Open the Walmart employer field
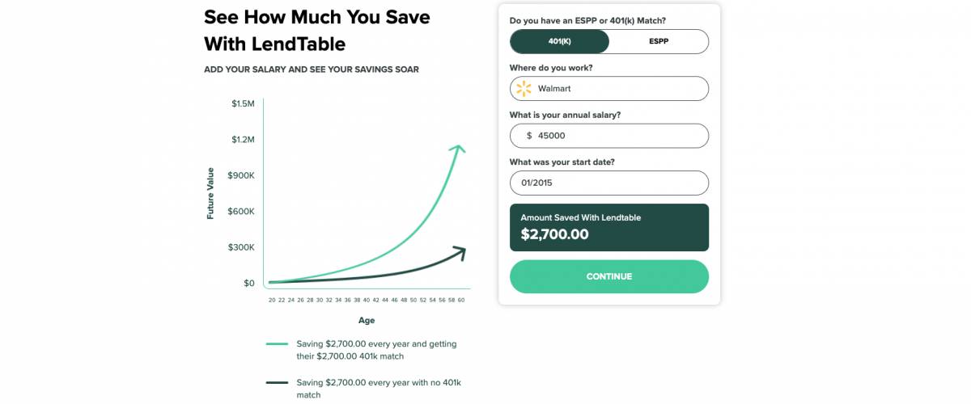The image size is (971, 404). (x=609, y=88)
